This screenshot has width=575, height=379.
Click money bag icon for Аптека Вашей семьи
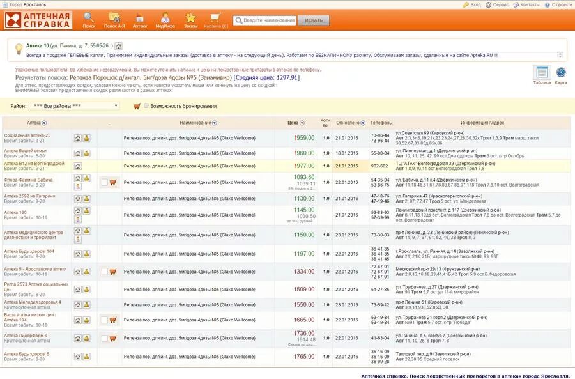(x=86, y=153)
